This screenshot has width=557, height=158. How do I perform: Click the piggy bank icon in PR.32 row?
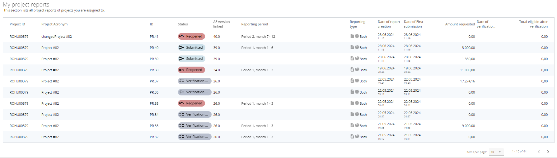pyautogui.click(x=357, y=136)
